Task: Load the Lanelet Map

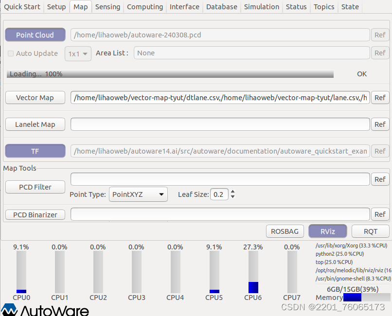Action: [35, 124]
